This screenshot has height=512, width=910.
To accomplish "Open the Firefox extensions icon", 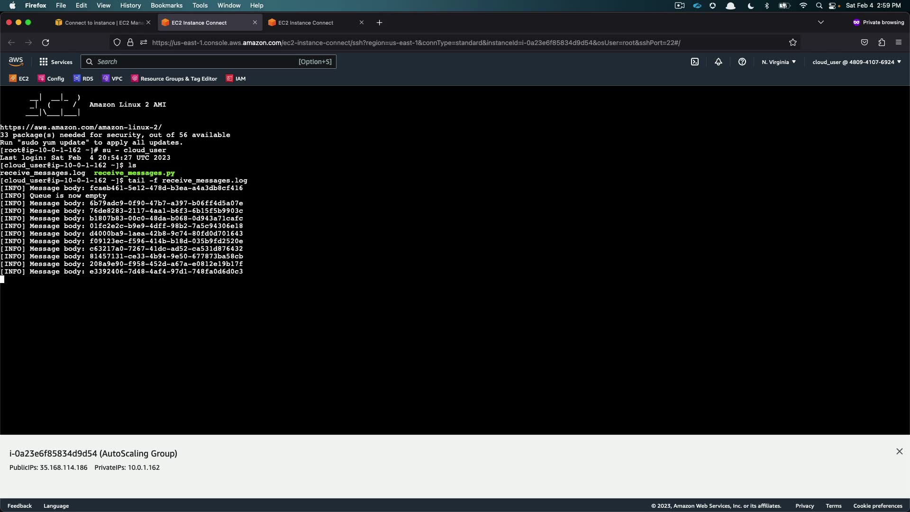I will click(882, 43).
